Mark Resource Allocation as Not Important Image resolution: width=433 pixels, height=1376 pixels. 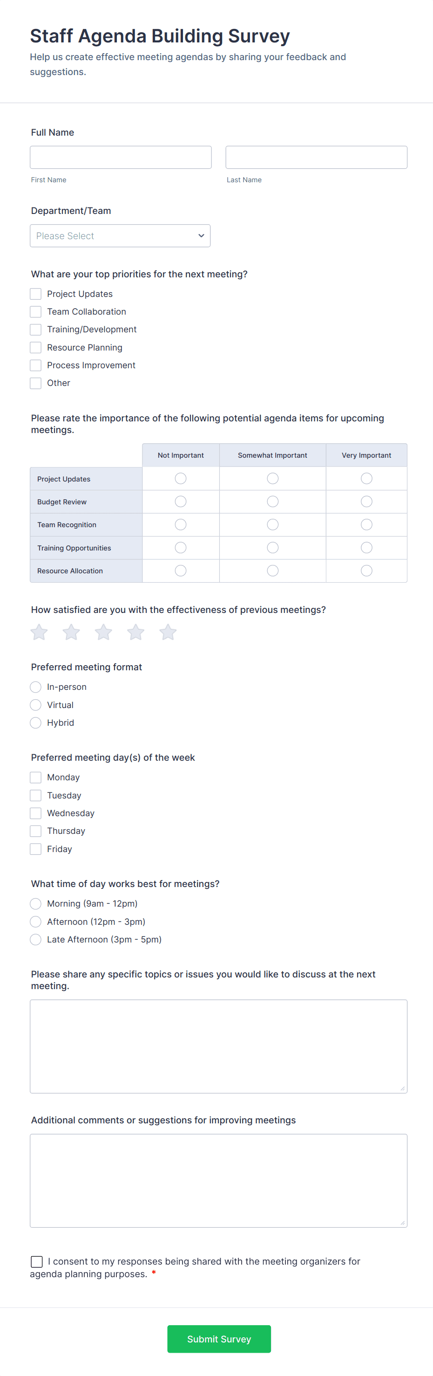(181, 571)
